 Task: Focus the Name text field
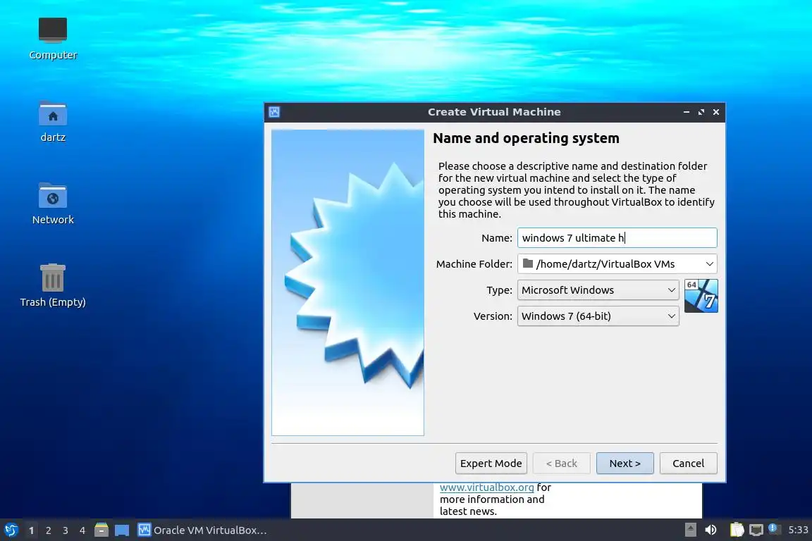pos(617,237)
